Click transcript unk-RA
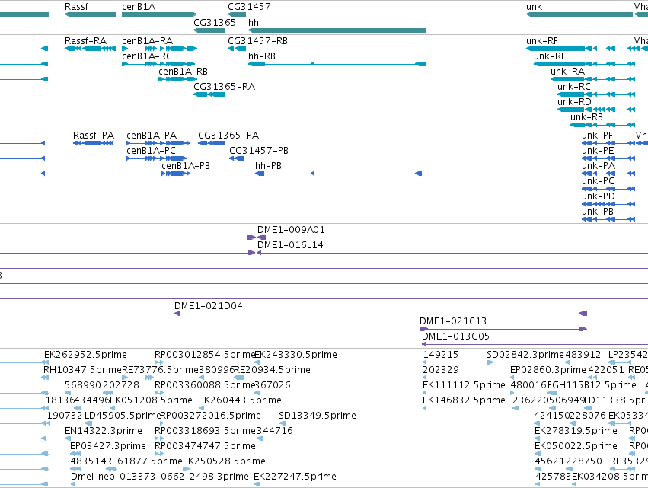 point(592,79)
